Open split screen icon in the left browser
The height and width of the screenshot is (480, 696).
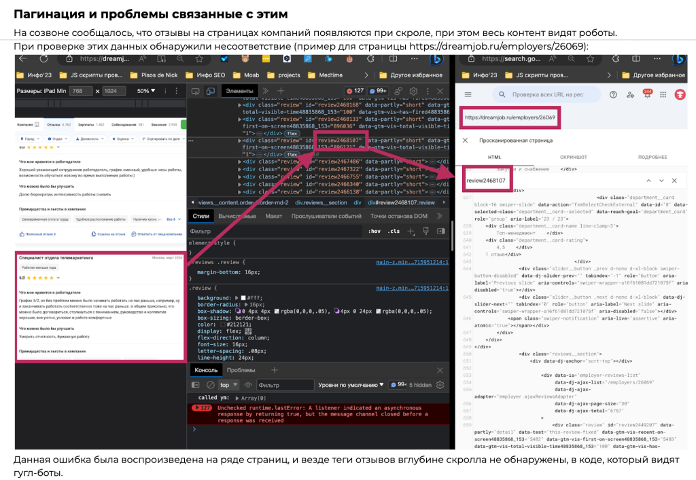(393, 59)
